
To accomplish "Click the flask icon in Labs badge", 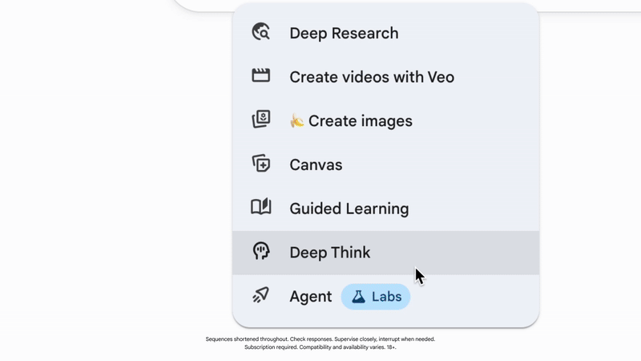I will (x=358, y=297).
